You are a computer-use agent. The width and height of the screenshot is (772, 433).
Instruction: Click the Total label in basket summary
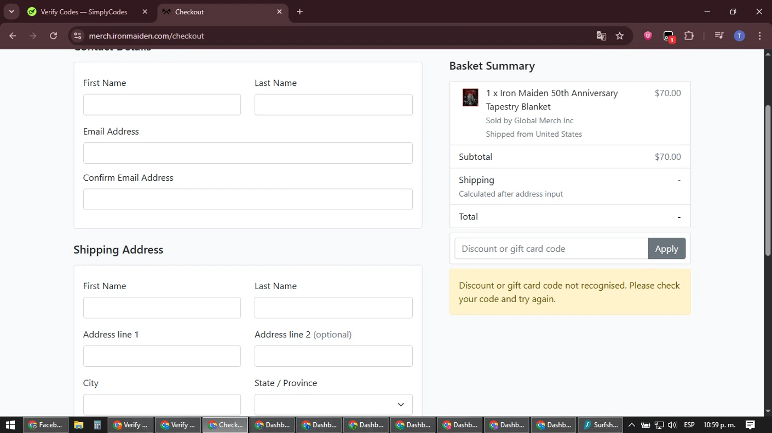[x=468, y=217]
